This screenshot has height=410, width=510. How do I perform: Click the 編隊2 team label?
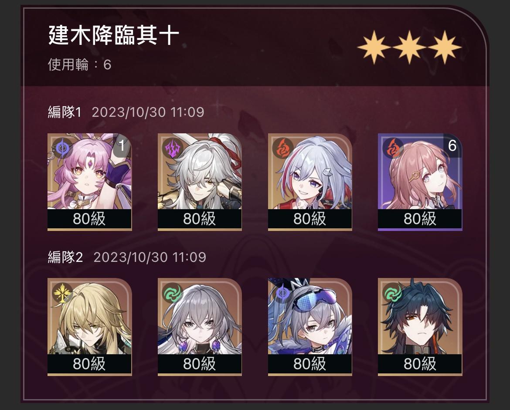65,257
